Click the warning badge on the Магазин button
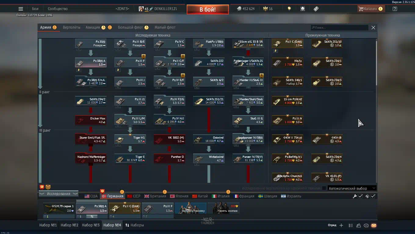Screen dimensions: 415x234 pos(381,9)
